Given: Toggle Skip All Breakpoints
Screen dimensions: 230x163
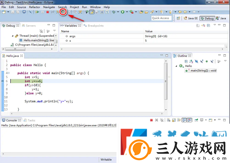Looking at the screenshot, I should coord(30,12).
